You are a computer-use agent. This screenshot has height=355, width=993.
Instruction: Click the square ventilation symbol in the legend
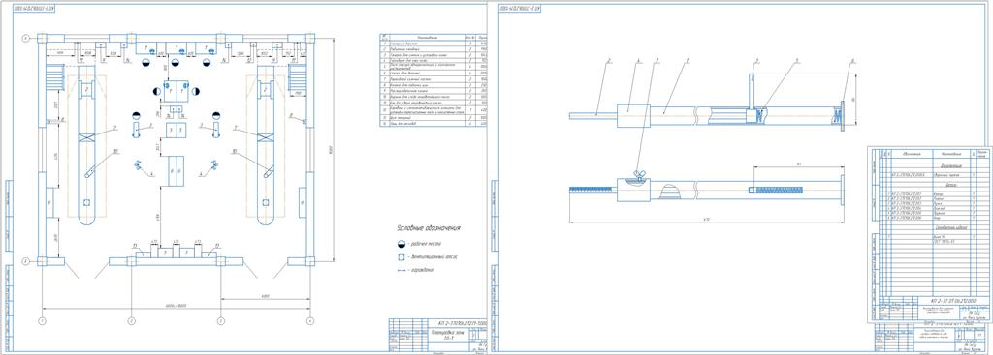coord(400,257)
